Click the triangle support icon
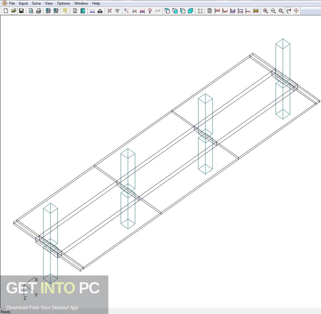The height and width of the screenshot is (314, 321). (x=100, y=11)
